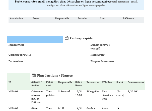Click the Association header cell
Screen dimensions: 152x111
(16, 18)
